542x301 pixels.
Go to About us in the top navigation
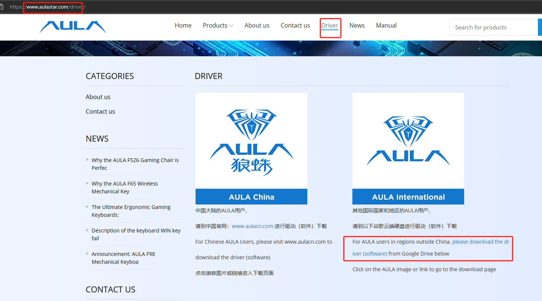click(257, 25)
